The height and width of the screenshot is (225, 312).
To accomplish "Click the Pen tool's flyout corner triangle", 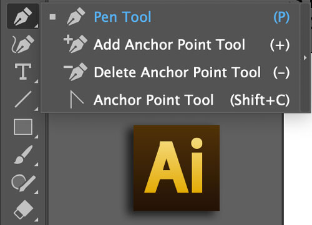I will point(36,26).
